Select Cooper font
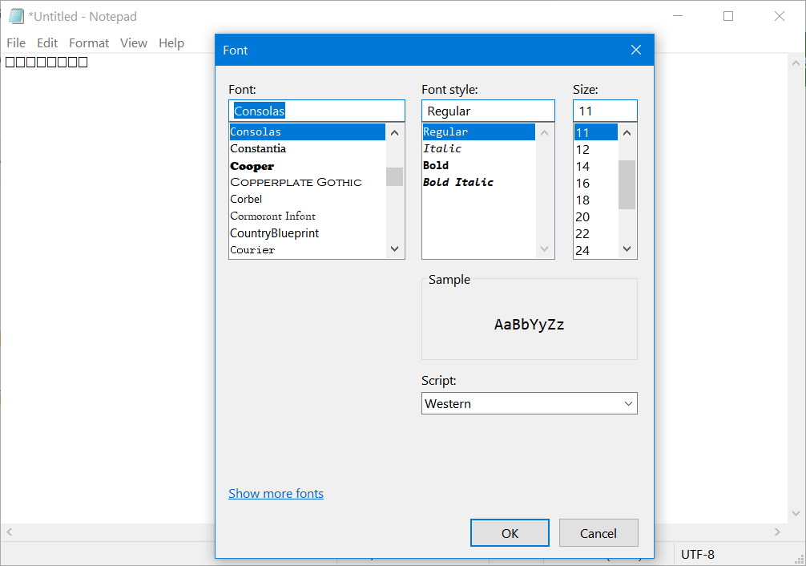The image size is (806, 566). [308, 166]
